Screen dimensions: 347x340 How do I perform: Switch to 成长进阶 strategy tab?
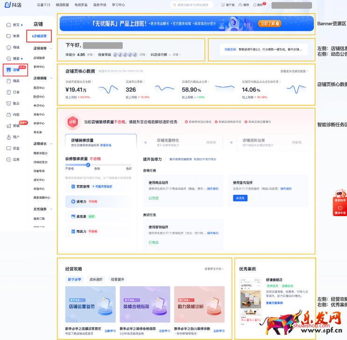(96, 279)
